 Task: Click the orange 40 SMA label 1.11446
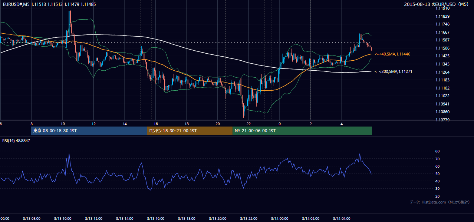392,54
